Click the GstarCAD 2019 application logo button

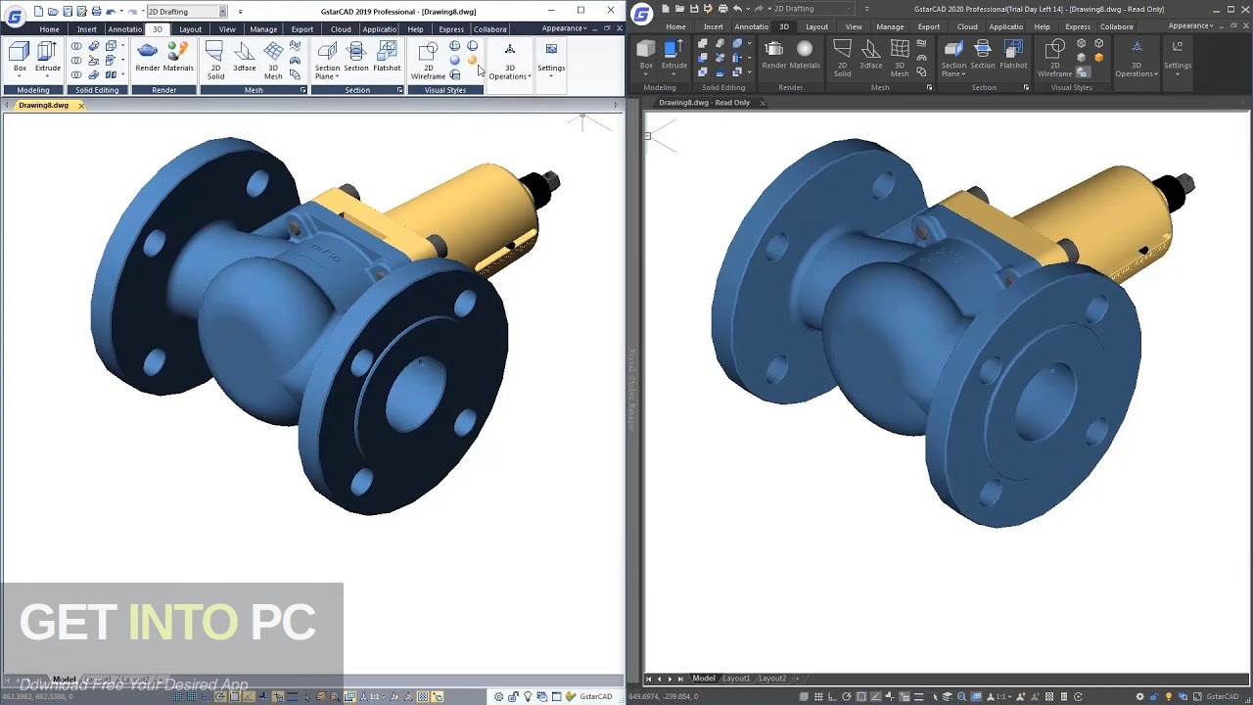coord(14,16)
